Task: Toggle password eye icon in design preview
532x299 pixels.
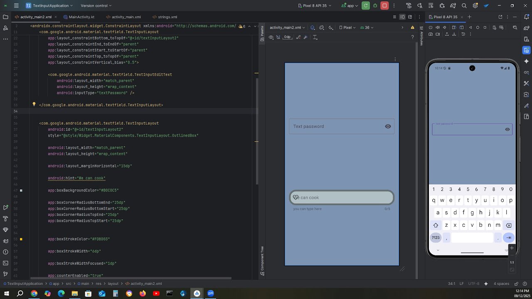Action: click(388, 127)
